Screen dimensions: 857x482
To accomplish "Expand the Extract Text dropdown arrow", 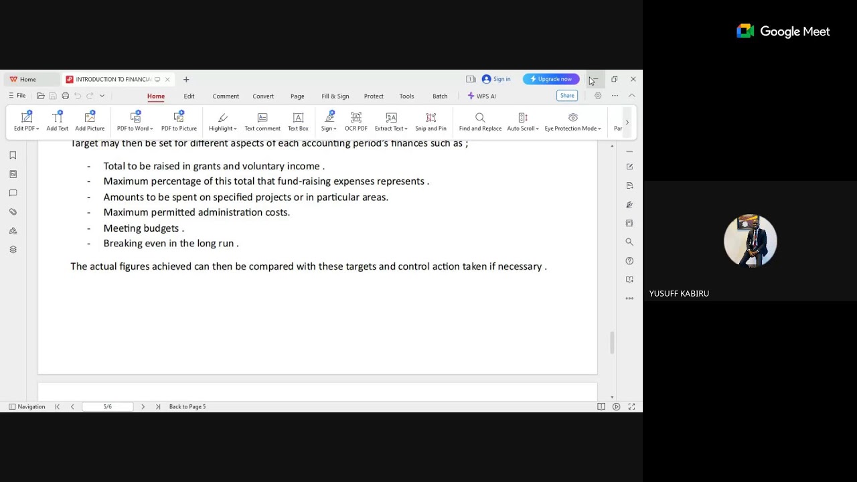I will coord(406,129).
